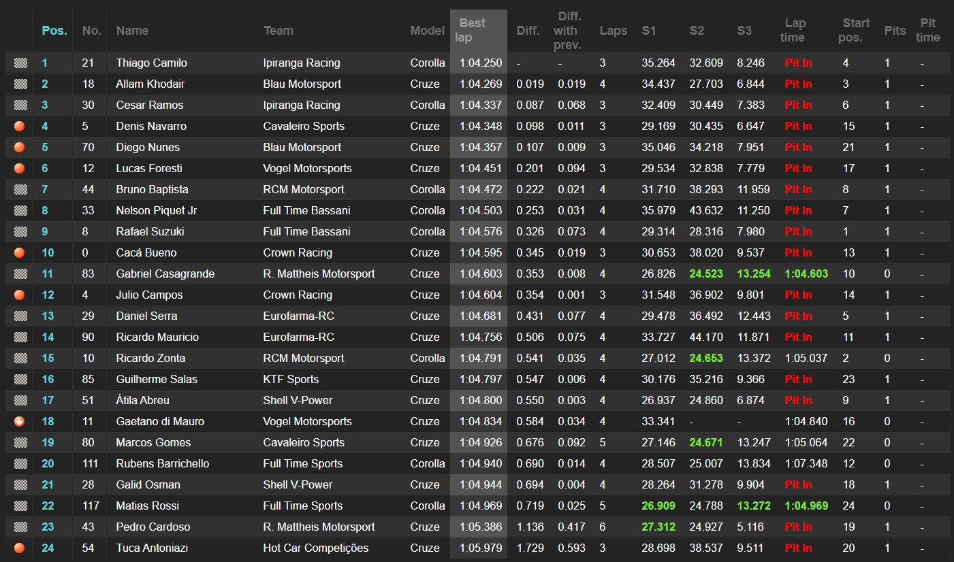Click the checkered flag icon for Marcos Gomes

(x=20, y=442)
